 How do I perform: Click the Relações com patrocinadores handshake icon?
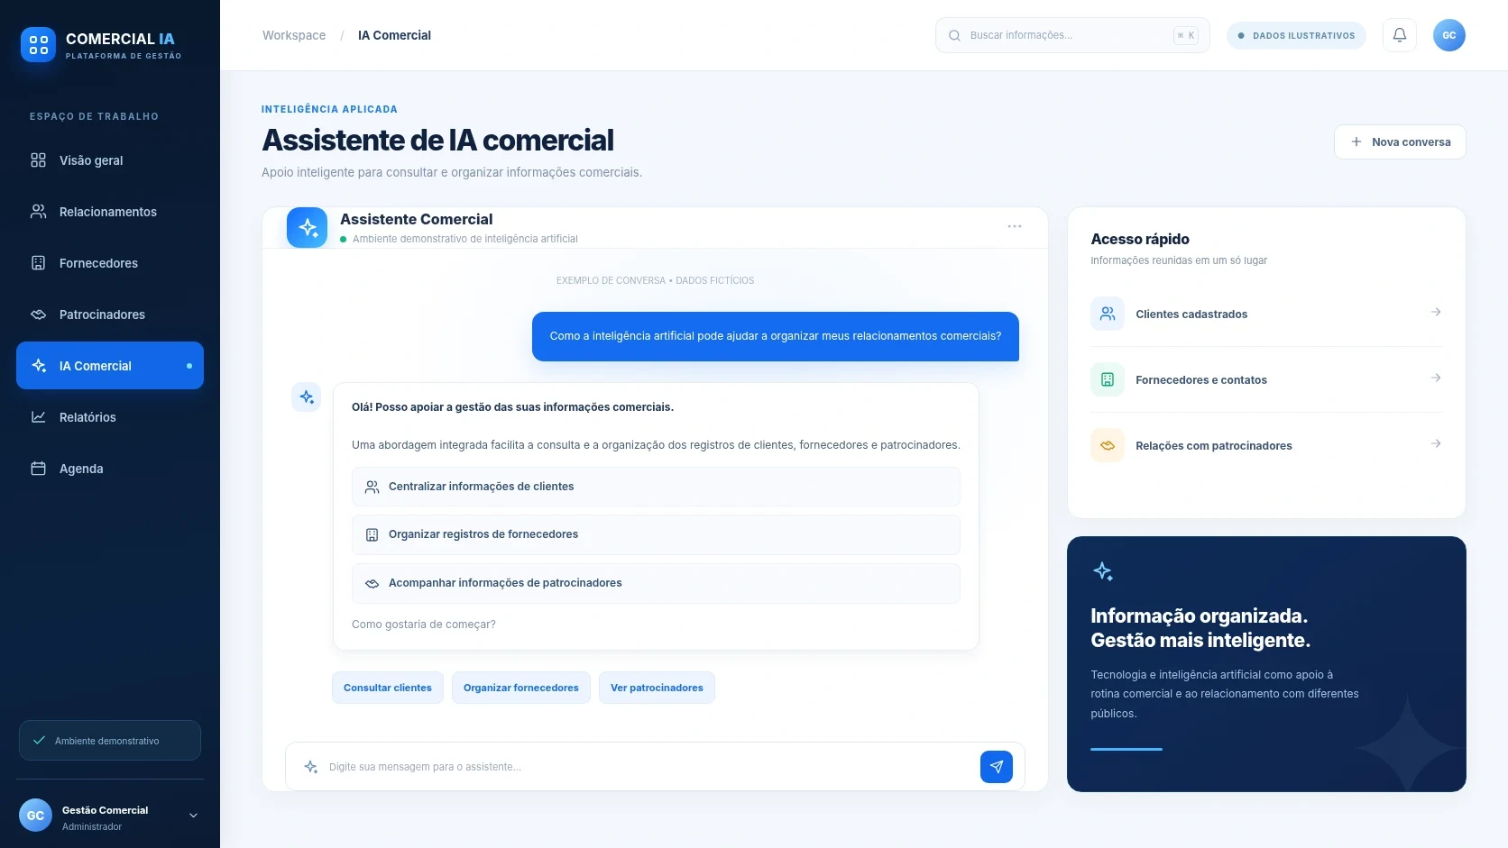1108,445
